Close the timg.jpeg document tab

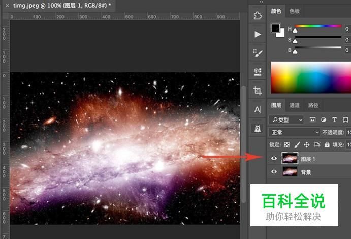tap(7, 6)
